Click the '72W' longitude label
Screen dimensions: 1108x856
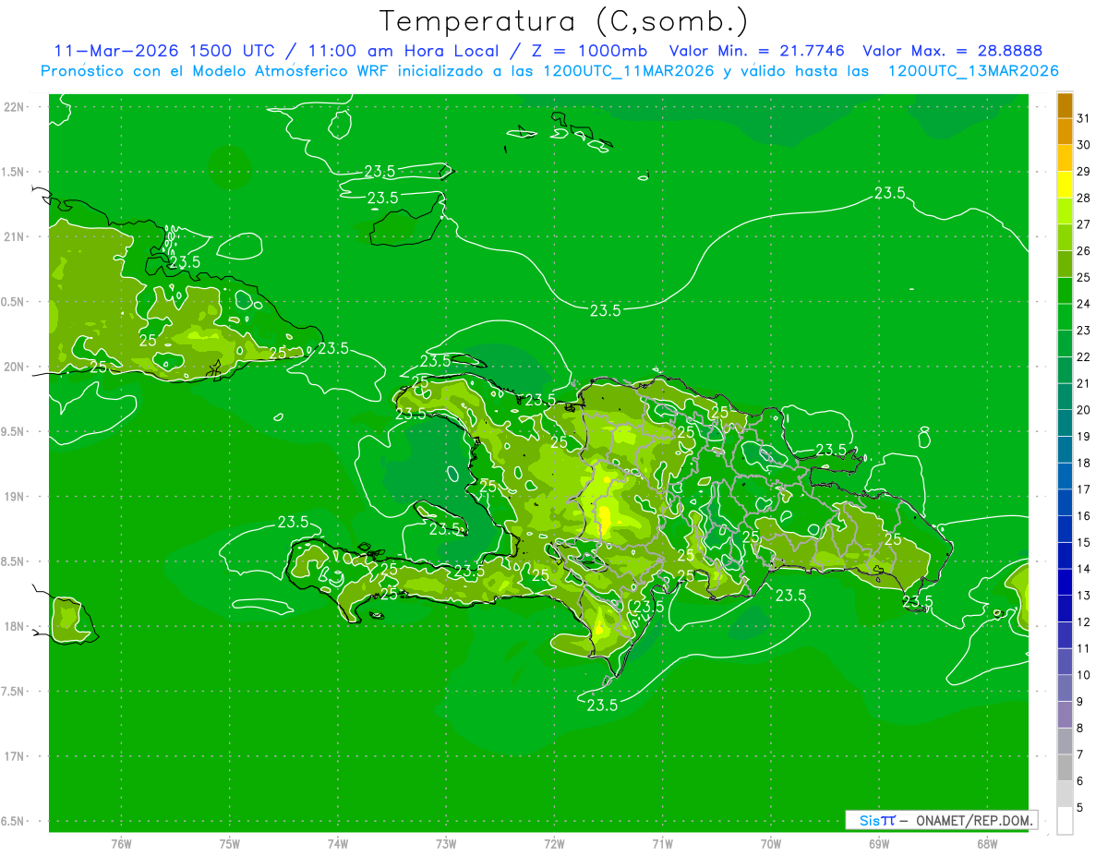[554, 843]
